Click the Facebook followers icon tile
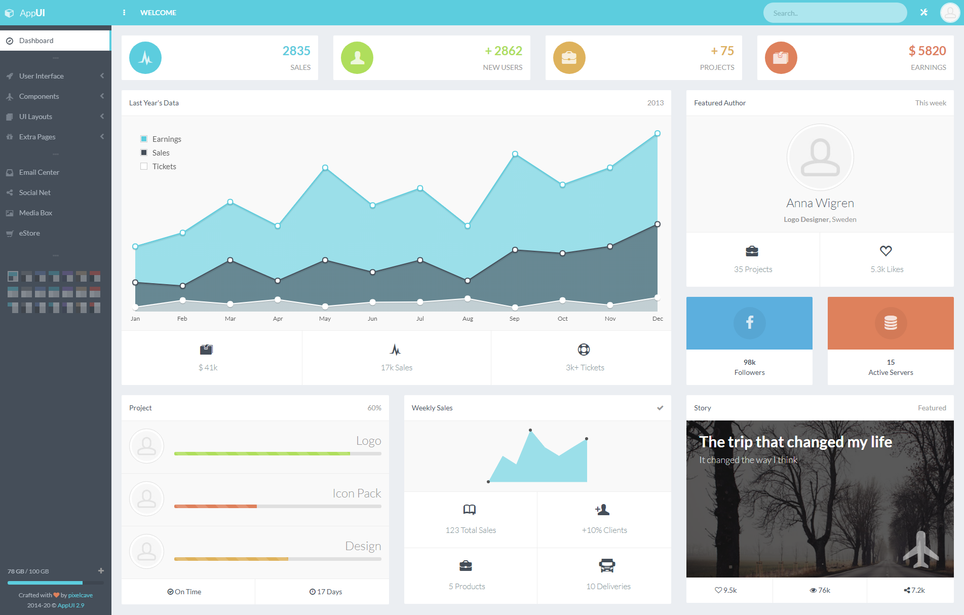Screen dimensions: 964x615 pyautogui.click(x=749, y=323)
